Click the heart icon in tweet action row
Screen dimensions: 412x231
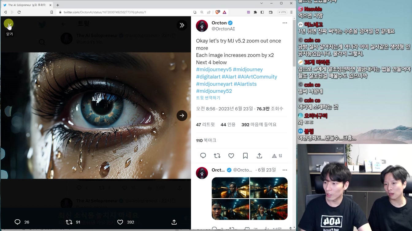coord(231,156)
